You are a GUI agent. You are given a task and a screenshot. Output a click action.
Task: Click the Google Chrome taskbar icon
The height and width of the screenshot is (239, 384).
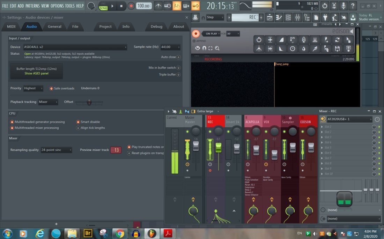(x=120, y=233)
